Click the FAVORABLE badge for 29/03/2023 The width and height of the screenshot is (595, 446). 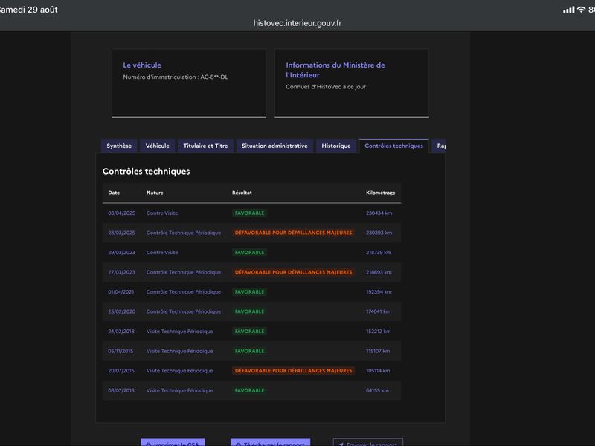tap(249, 253)
